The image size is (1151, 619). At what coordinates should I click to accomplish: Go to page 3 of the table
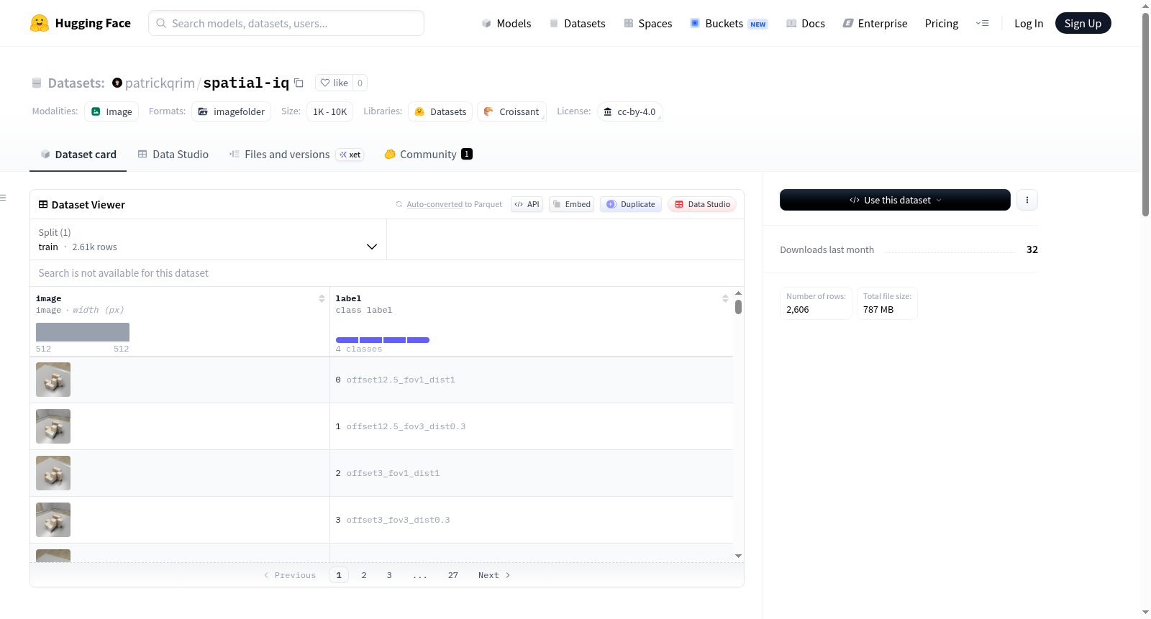(x=389, y=575)
